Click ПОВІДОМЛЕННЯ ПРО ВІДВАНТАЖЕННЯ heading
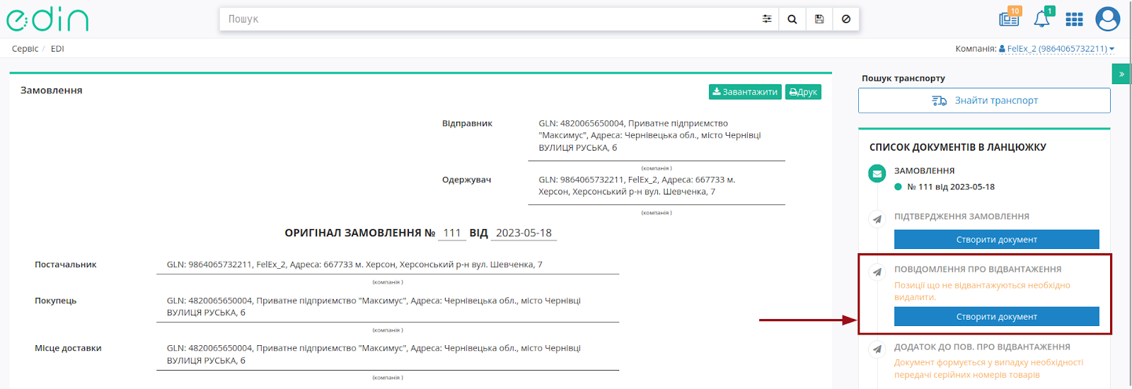This screenshot has height=389, width=1132. tap(978, 269)
